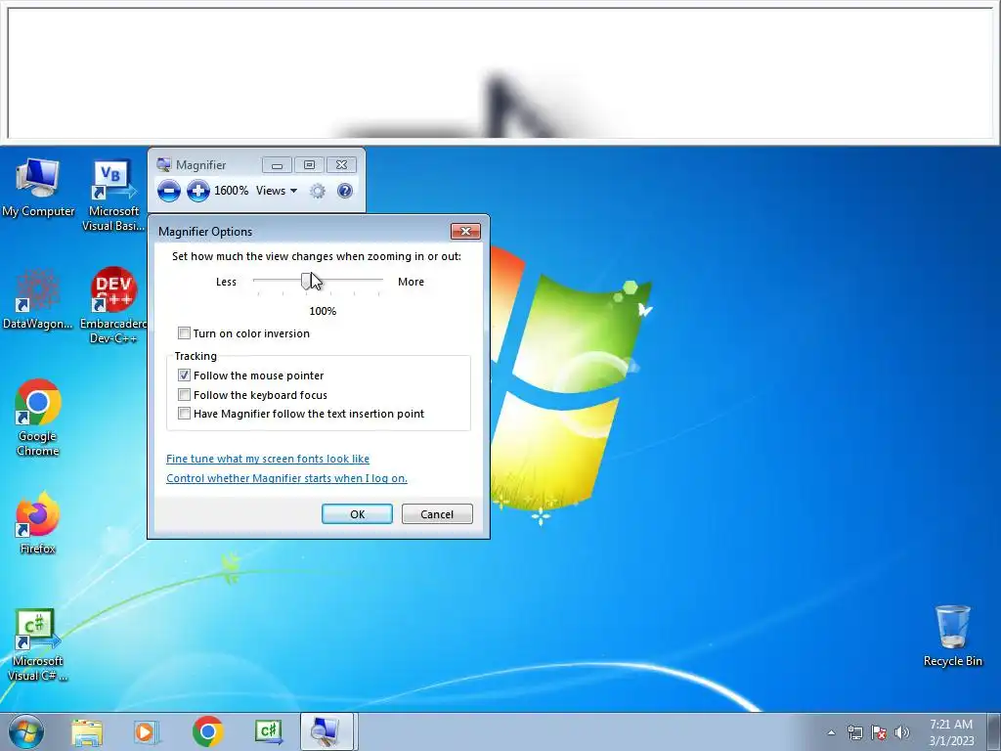Click the docked magnifier view area
The width and height of the screenshot is (1001, 751).
500,72
